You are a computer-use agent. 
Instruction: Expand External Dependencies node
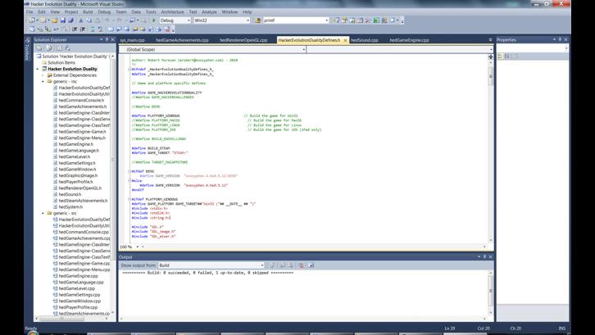pyautogui.click(x=43, y=75)
